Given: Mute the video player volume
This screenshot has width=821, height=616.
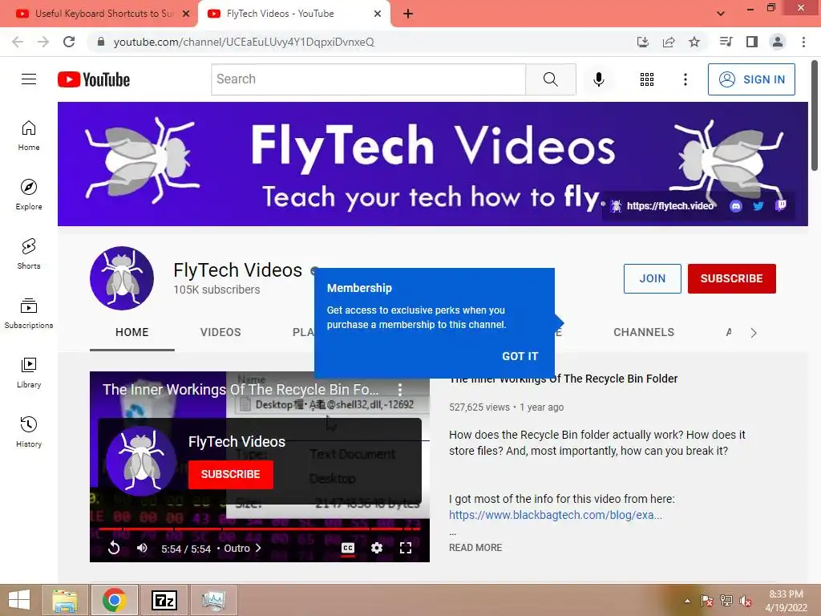Looking at the screenshot, I should [x=142, y=548].
